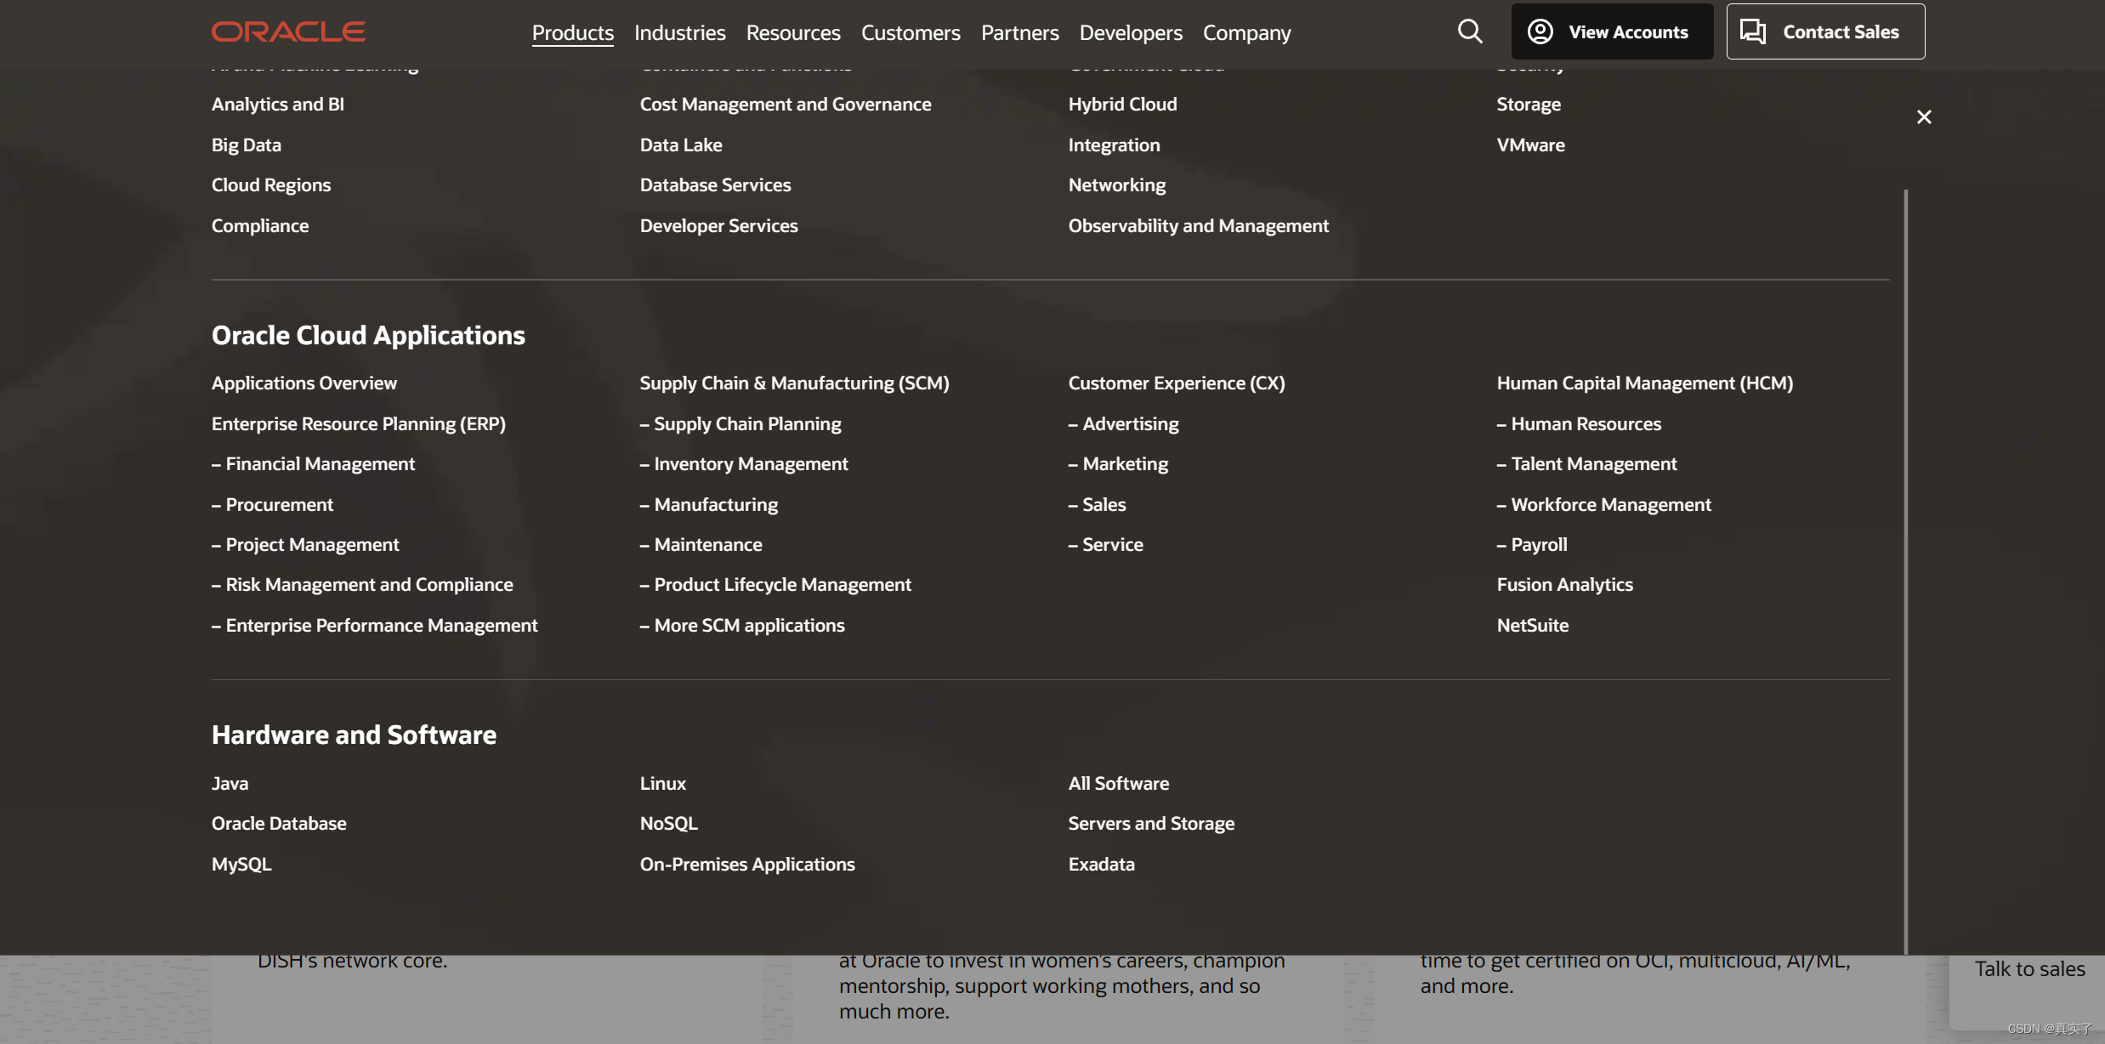The image size is (2105, 1044).
Task: Select Enterprise Resource Planning (ERP)
Action: pyautogui.click(x=358, y=423)
